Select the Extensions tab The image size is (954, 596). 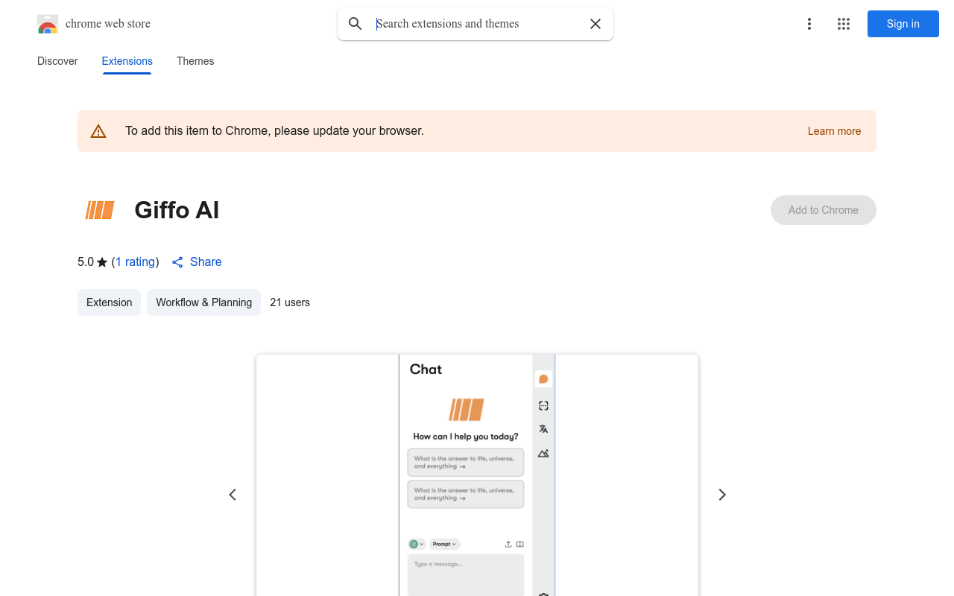click(x=127, y=61)
